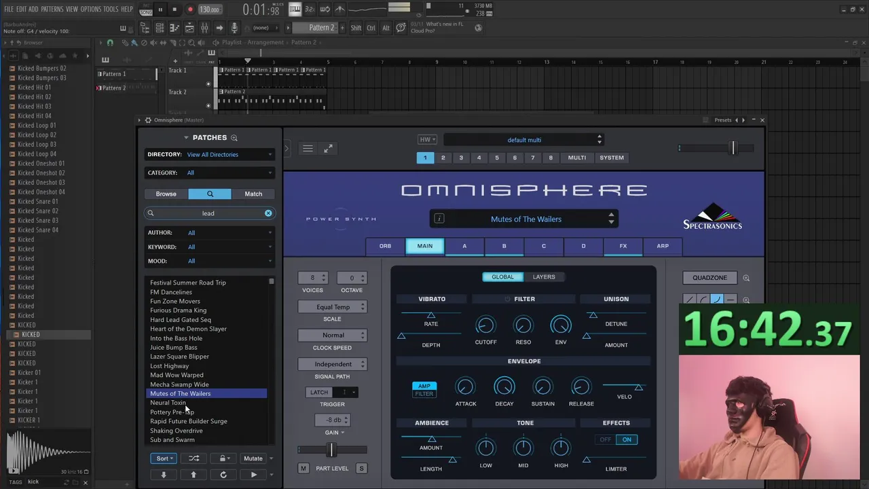Open the FILE menu
Image resolution: width=869 pixels, height=489 pixels.
coord(9,10)
